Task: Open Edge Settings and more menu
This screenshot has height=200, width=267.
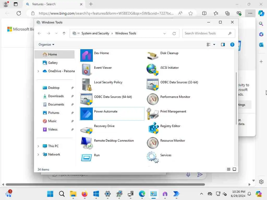Action: [x=250, y=13]
